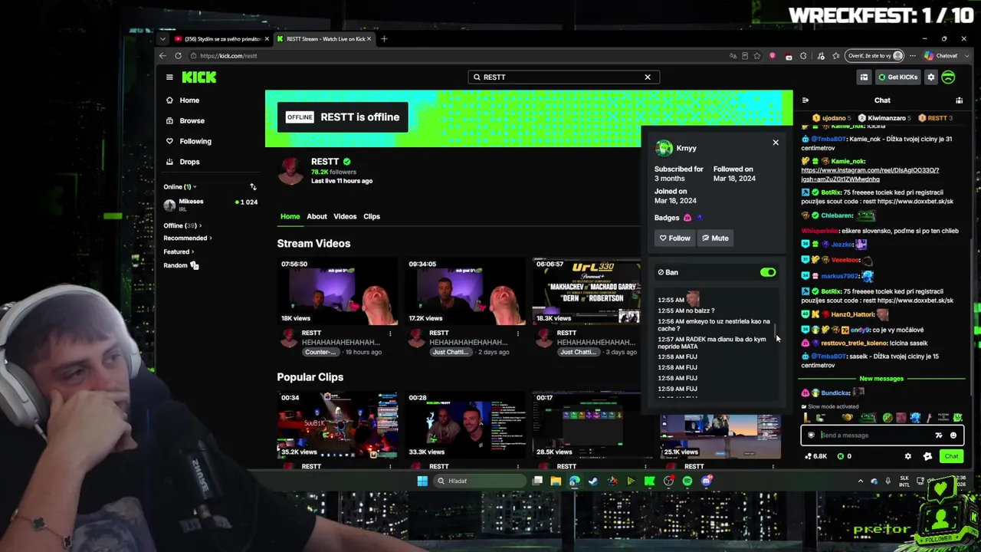Open Browse in the sidebar
This screenshot has width=981, height=552.
click(x=192, y=120)
